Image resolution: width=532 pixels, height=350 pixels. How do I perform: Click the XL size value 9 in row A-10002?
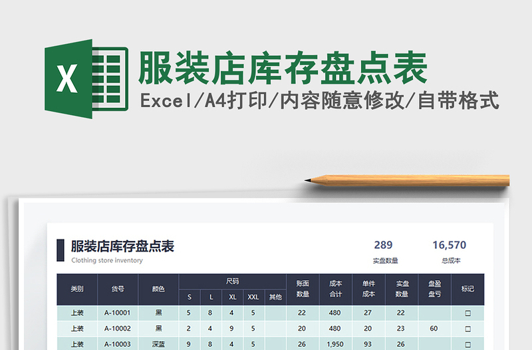[x=231, y=328]
